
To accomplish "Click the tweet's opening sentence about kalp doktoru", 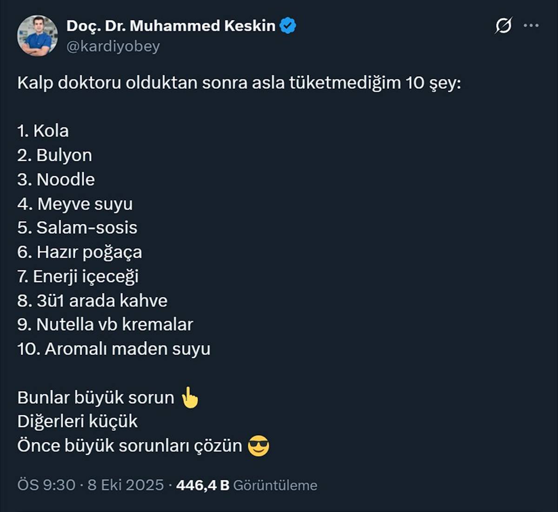I will coord(239,82).
